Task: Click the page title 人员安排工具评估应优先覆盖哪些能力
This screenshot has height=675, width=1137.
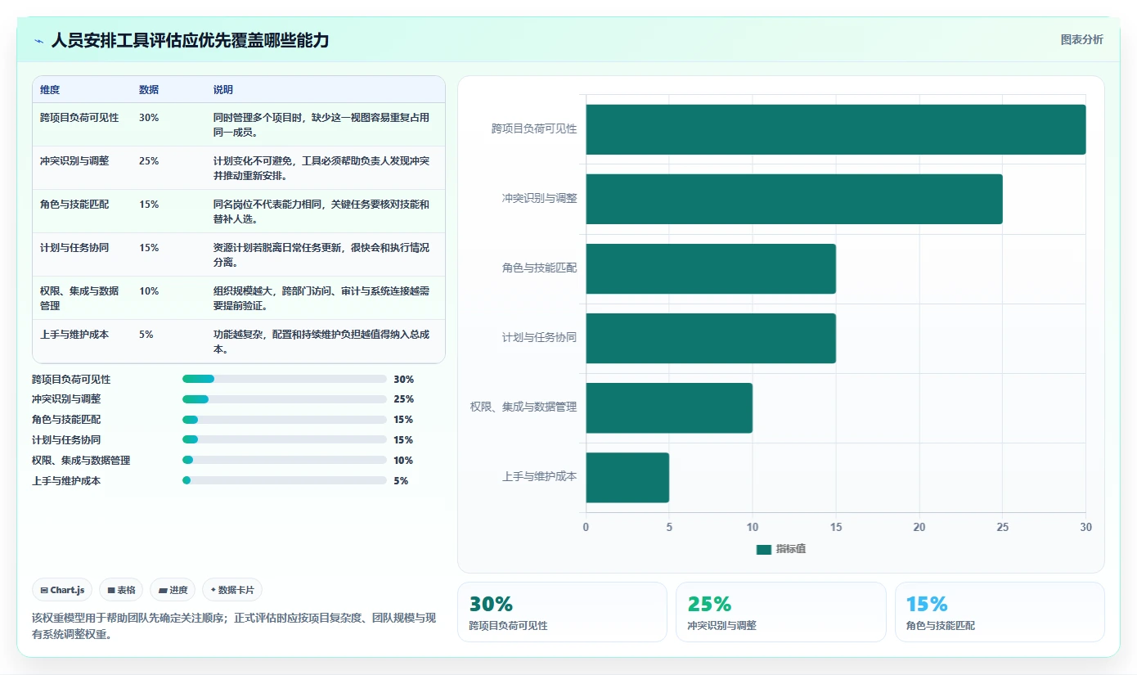Action: point(190,40)
